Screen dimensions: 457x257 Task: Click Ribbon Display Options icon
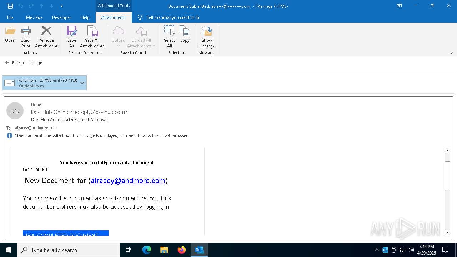tap(400, 6)
